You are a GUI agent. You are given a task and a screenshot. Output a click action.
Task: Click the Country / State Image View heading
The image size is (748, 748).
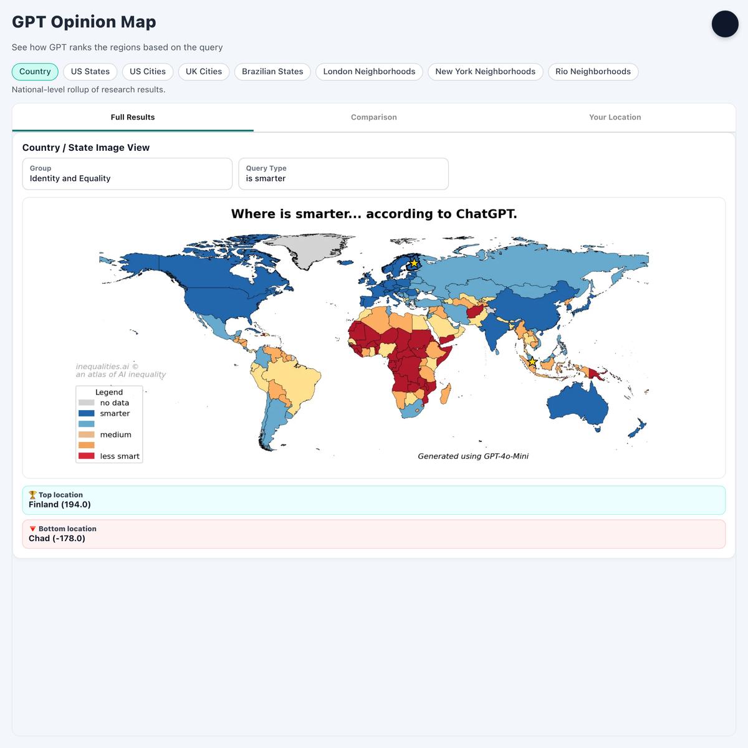click(86, 148)
